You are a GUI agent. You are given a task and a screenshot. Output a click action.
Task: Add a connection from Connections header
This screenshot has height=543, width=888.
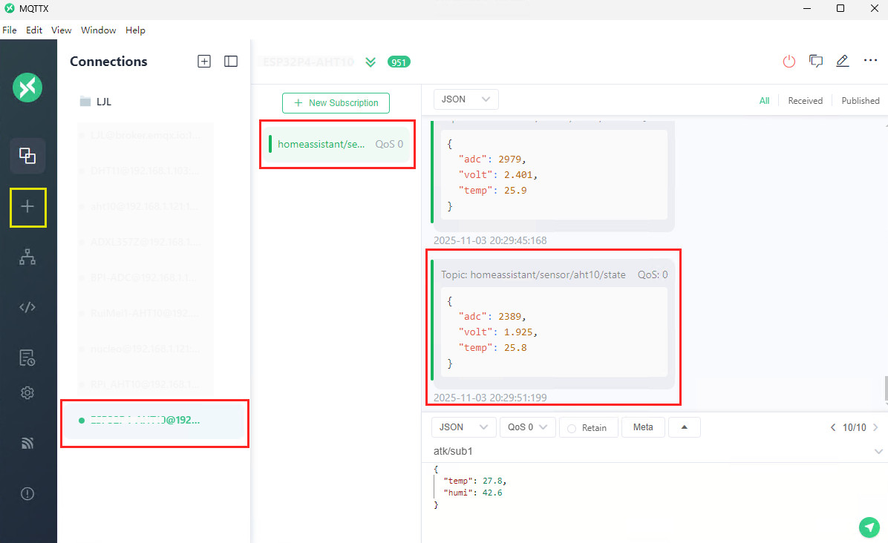[204, 61]
